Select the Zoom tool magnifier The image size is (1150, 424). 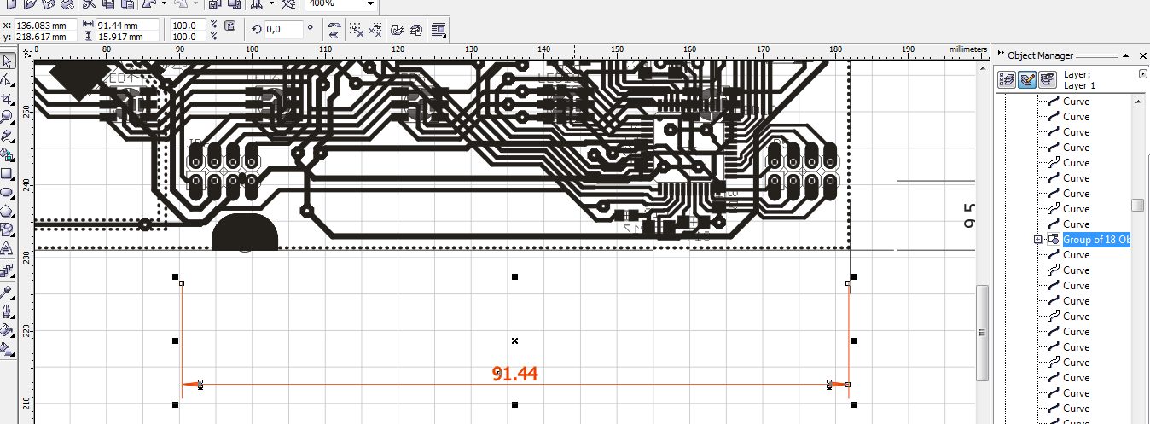pos(7,117)
